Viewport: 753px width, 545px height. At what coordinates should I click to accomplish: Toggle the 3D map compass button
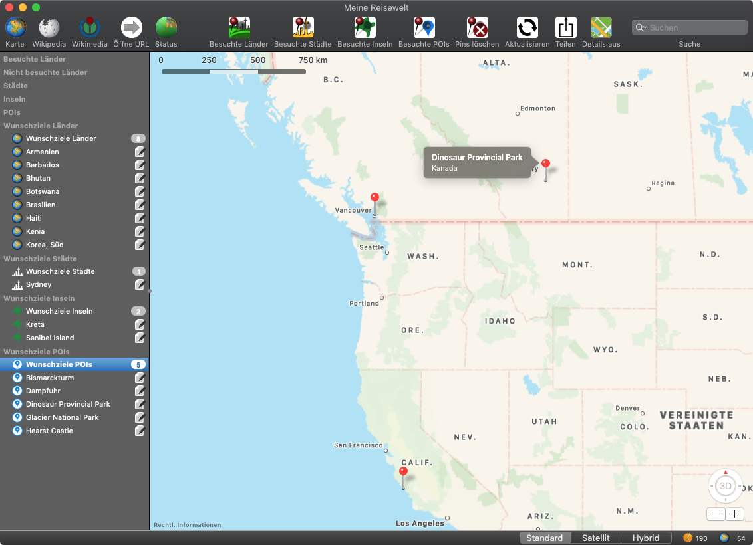(725, 486)
